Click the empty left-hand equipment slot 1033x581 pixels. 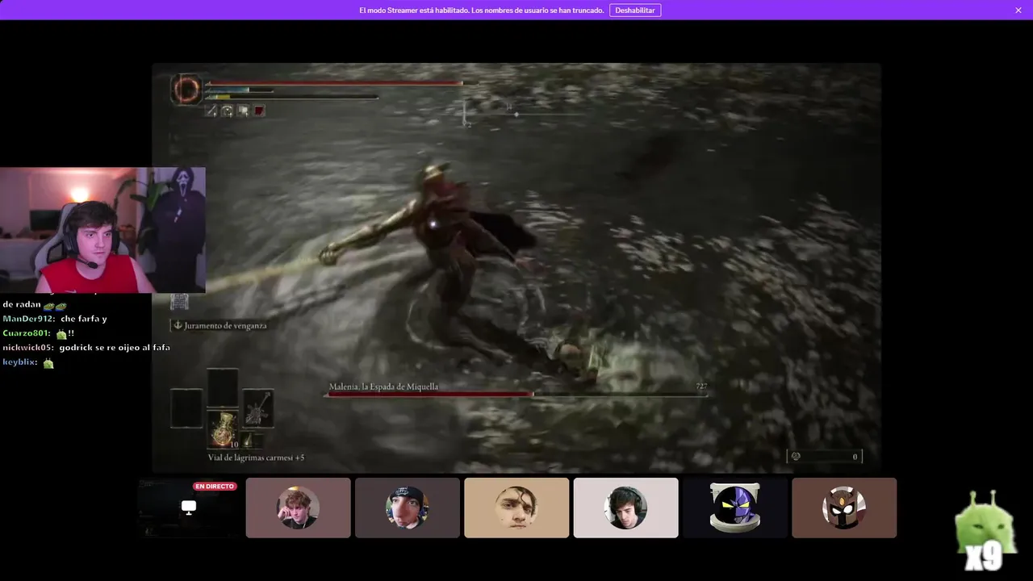click(x=186, y=408)
